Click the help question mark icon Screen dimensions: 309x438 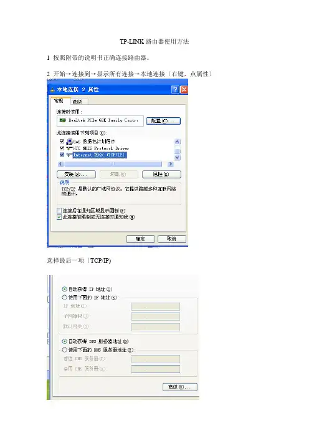pyautogui.click(x=175, y=89)
